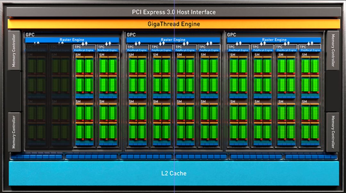
Task: Click the upper-right Memory Controller block
Action: 333,51
